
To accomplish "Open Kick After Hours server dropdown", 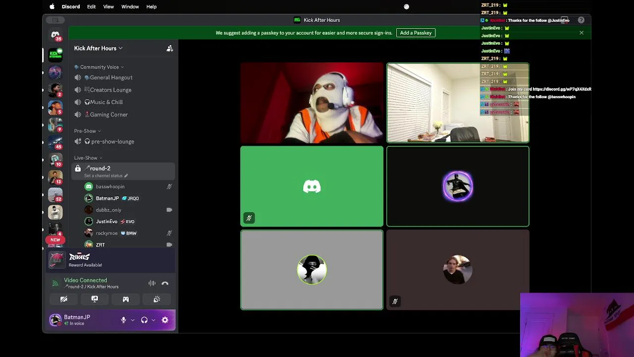I will (x=98, y=48).
